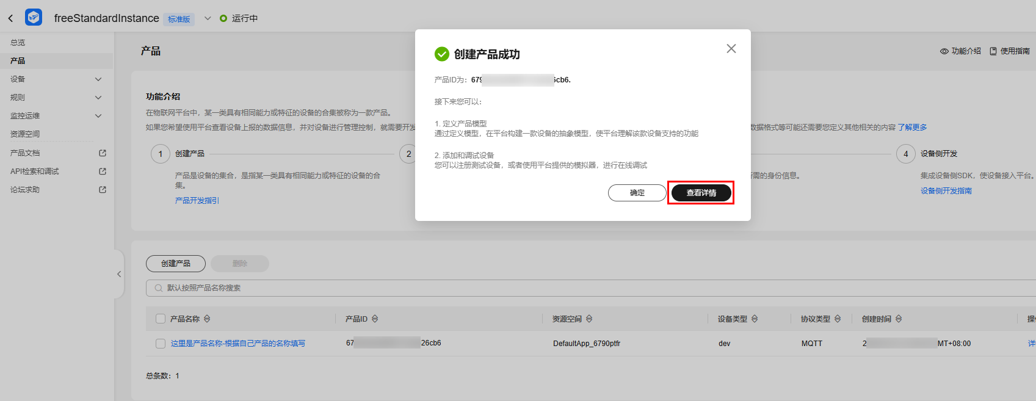Open 监控运维 sidebar menu item
Viewport: 1036px width, 401px height.
(x=25, y=116)
